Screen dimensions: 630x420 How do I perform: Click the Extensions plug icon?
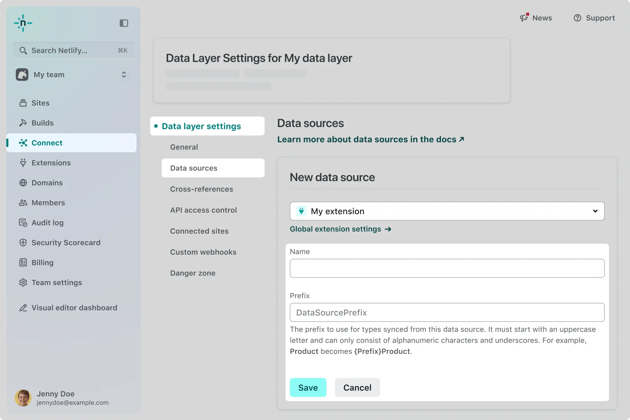click(x=23, y=163)
